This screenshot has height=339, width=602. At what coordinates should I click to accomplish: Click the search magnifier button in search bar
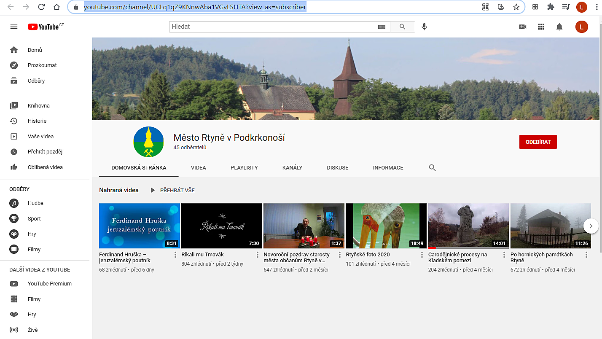point(402,27)
